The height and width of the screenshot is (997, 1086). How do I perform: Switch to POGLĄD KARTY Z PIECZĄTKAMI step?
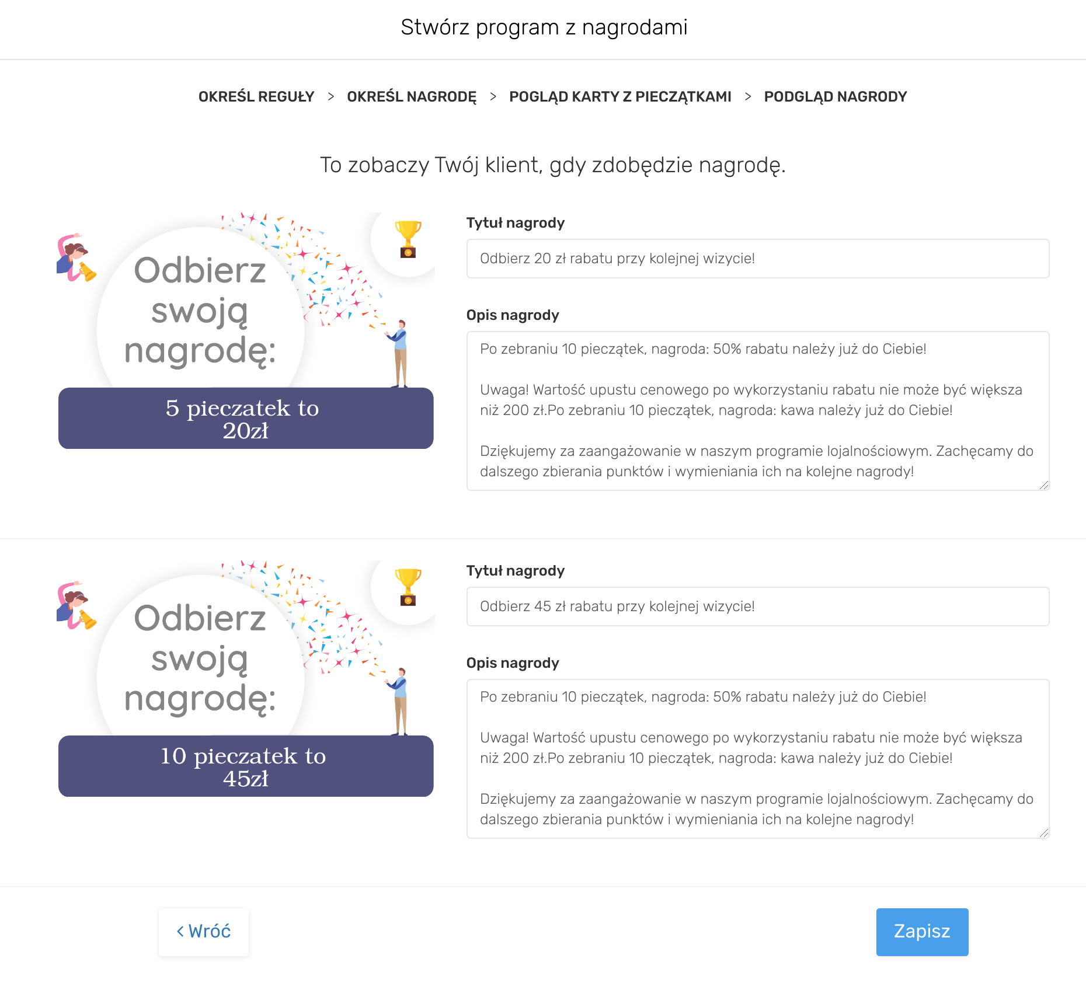click(620, 97)
